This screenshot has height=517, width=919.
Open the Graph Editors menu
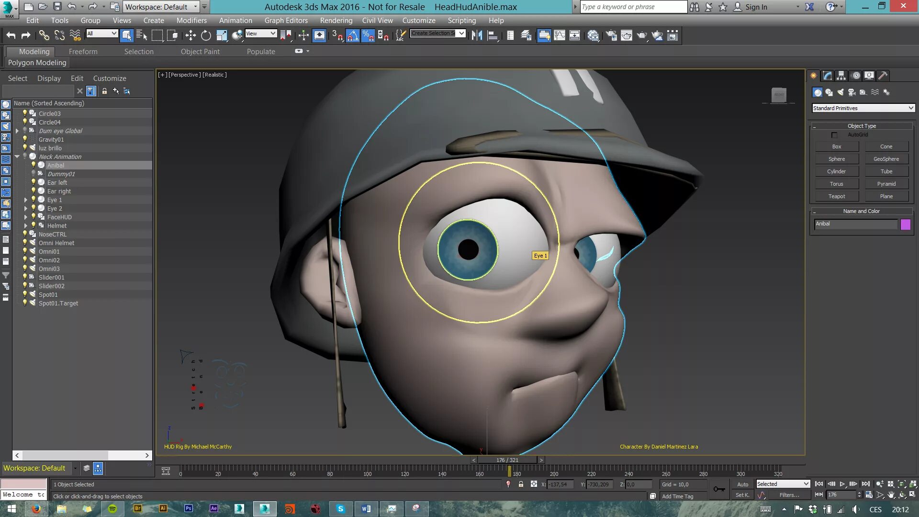tap(286, 21)
